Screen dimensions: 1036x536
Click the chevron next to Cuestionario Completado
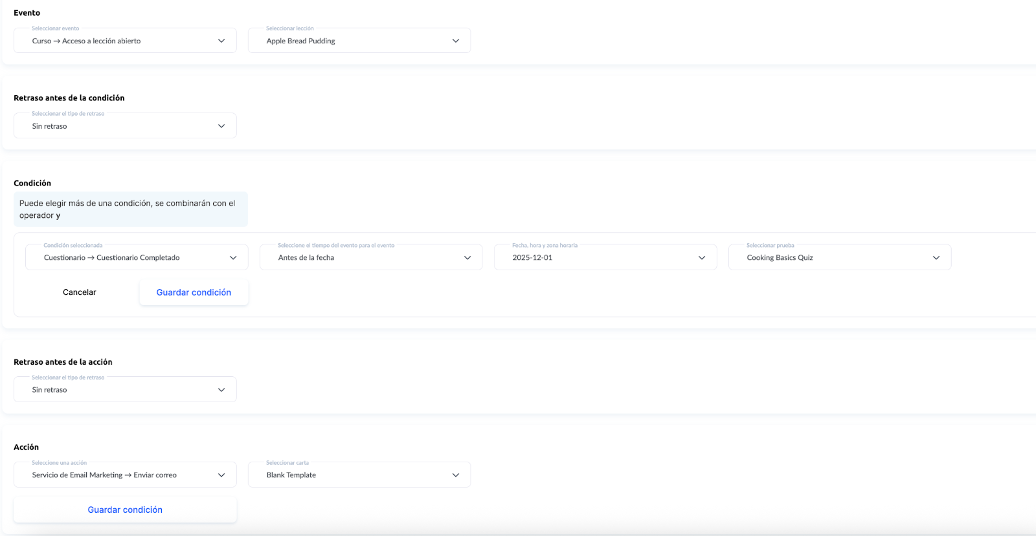233,257
